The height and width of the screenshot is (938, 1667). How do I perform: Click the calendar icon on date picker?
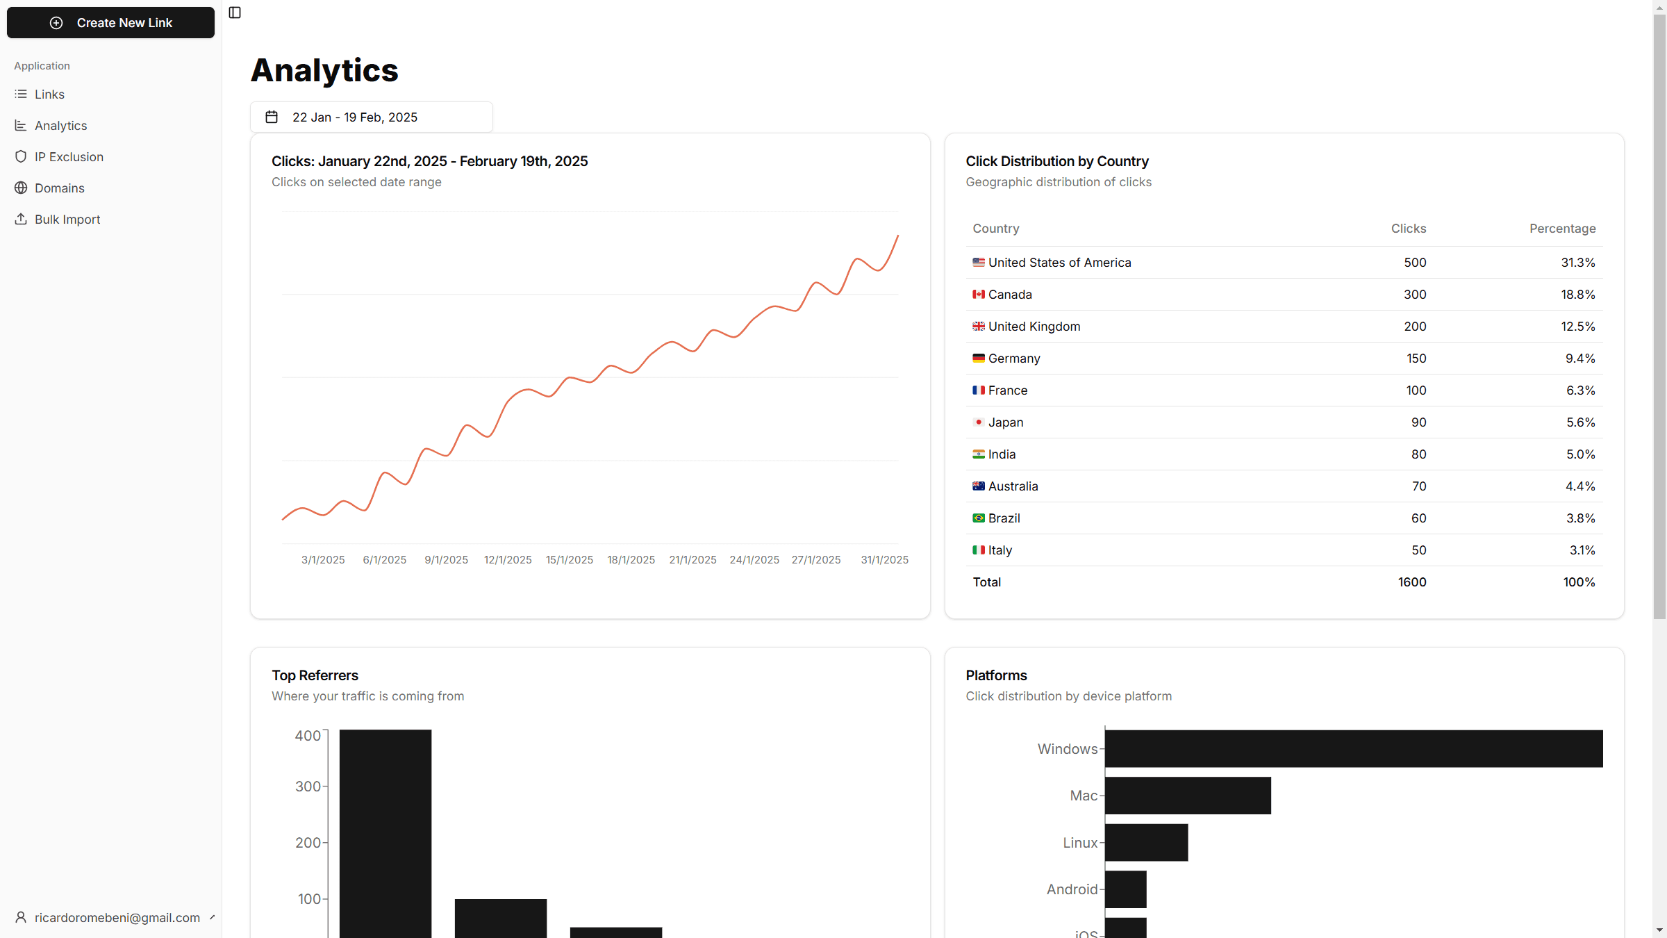pyautogui.click(x=272, y=117)
